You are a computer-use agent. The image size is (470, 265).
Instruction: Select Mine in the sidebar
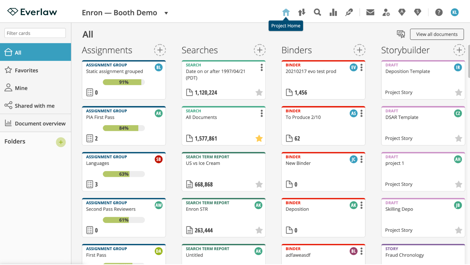36,88
